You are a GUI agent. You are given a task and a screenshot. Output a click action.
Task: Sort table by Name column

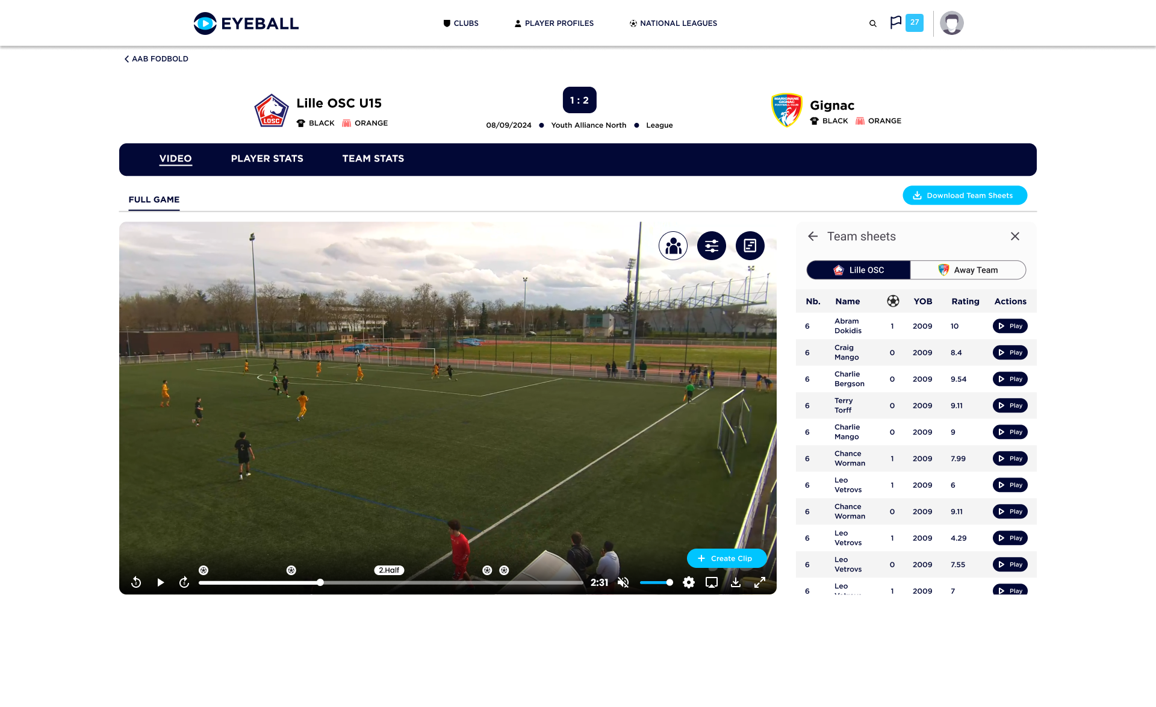pos(847,302)
